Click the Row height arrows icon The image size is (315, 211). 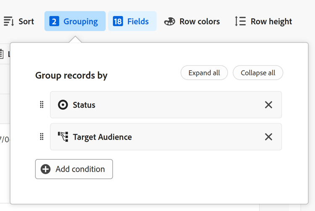click(x=240, y=21)
